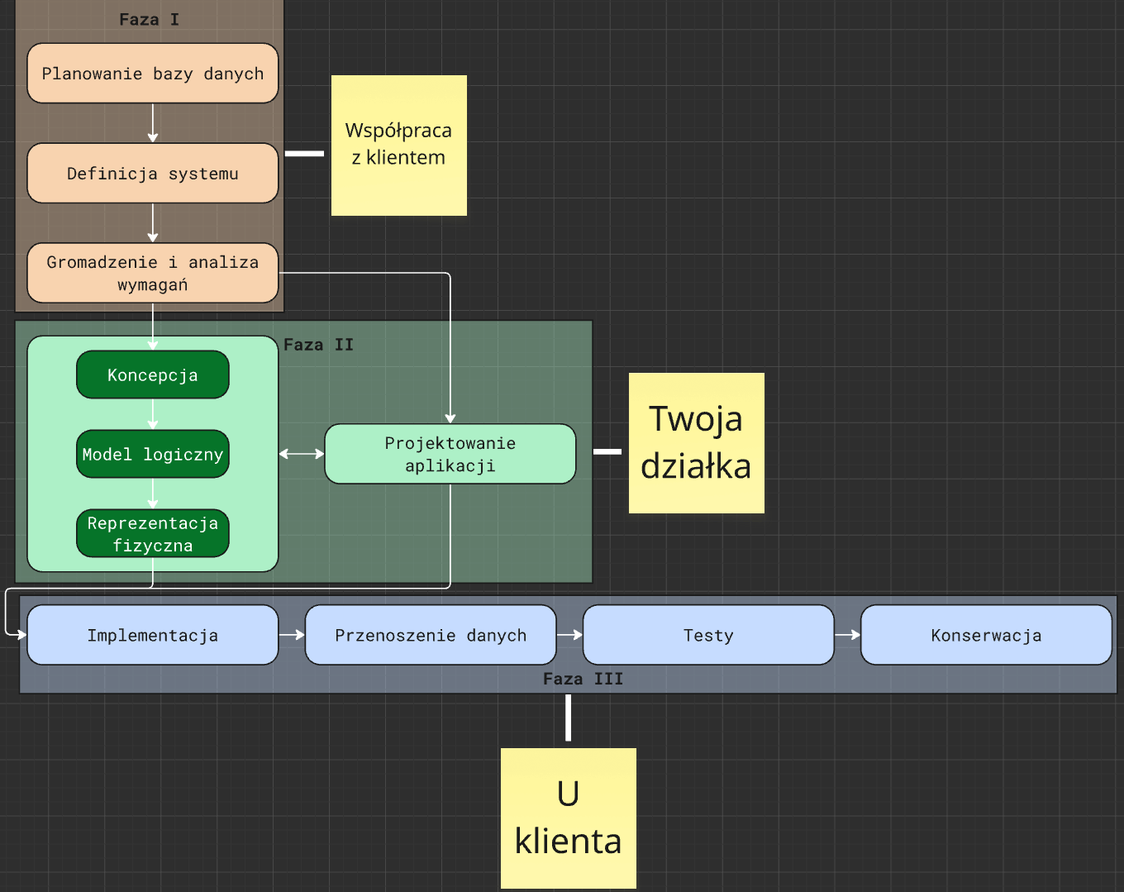
Task: Select the Twoja działka sticky note
Action: tap(696, 443)
